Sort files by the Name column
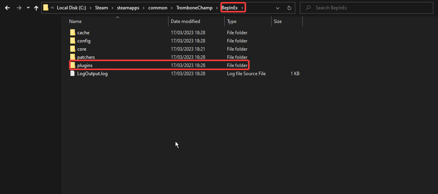 [76, 21]
